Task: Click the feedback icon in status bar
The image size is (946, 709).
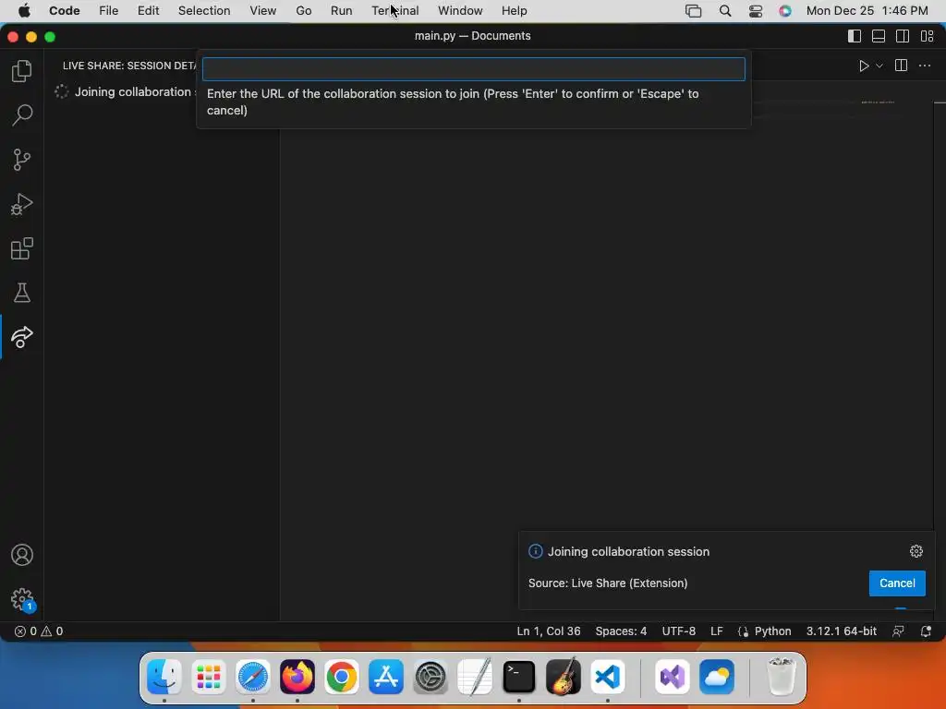Action: [898, 631]
